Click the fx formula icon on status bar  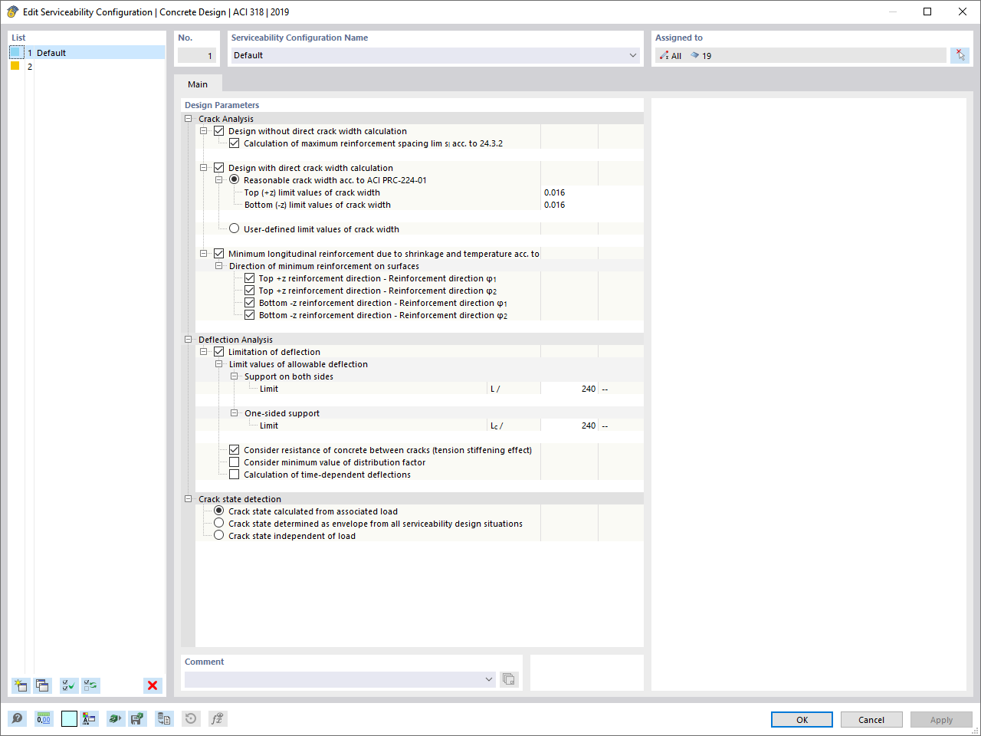click(217, 718)
